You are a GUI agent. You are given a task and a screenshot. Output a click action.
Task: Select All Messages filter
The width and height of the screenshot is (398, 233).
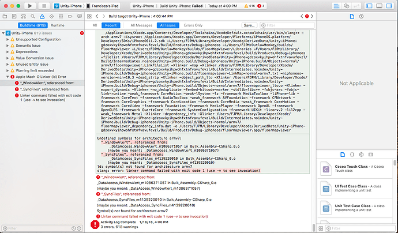[141, 25]
